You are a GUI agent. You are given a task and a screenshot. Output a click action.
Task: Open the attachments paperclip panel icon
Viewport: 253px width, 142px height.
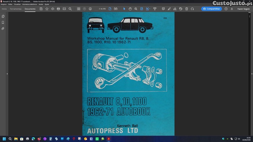click(x=3, y=29)
